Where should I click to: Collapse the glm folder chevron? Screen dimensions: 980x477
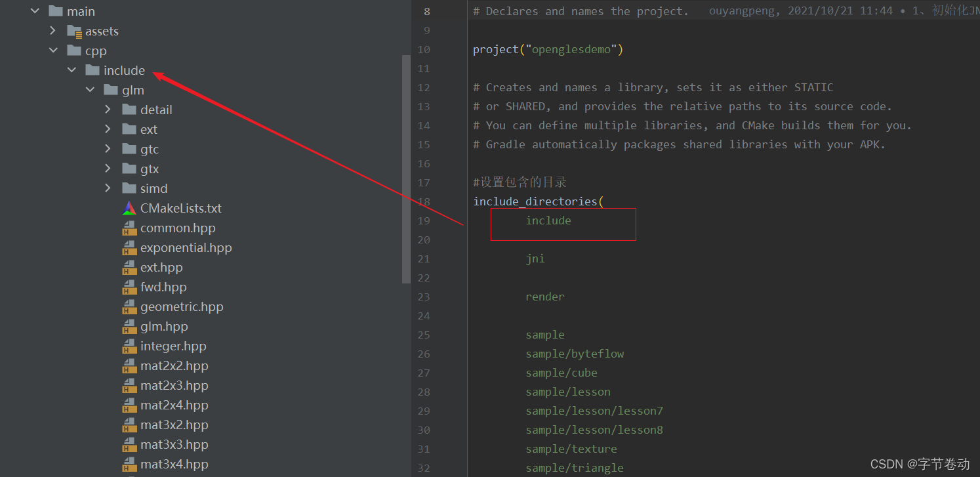[90, 90]
